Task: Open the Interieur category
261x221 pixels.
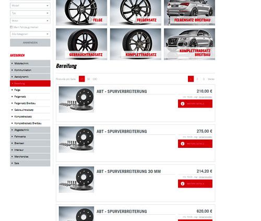Action: pos(30,150)
